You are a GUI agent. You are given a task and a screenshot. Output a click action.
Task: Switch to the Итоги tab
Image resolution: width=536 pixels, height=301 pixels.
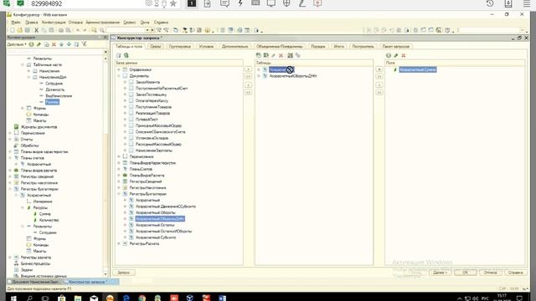[x=338, y=47]
